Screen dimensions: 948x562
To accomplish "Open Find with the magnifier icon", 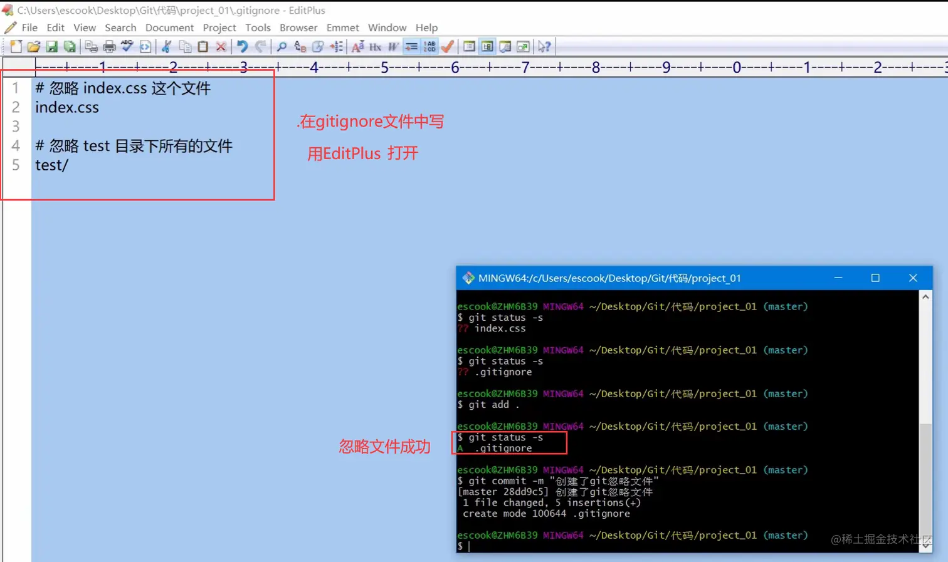I will click(282, 46).
